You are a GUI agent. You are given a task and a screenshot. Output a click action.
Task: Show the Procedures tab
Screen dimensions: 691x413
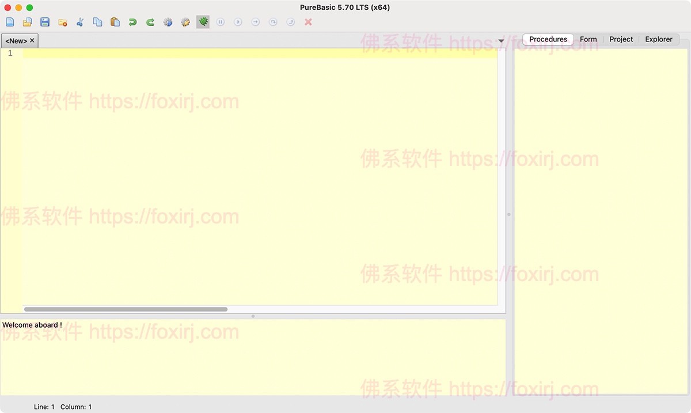click(x=548, y=39)
